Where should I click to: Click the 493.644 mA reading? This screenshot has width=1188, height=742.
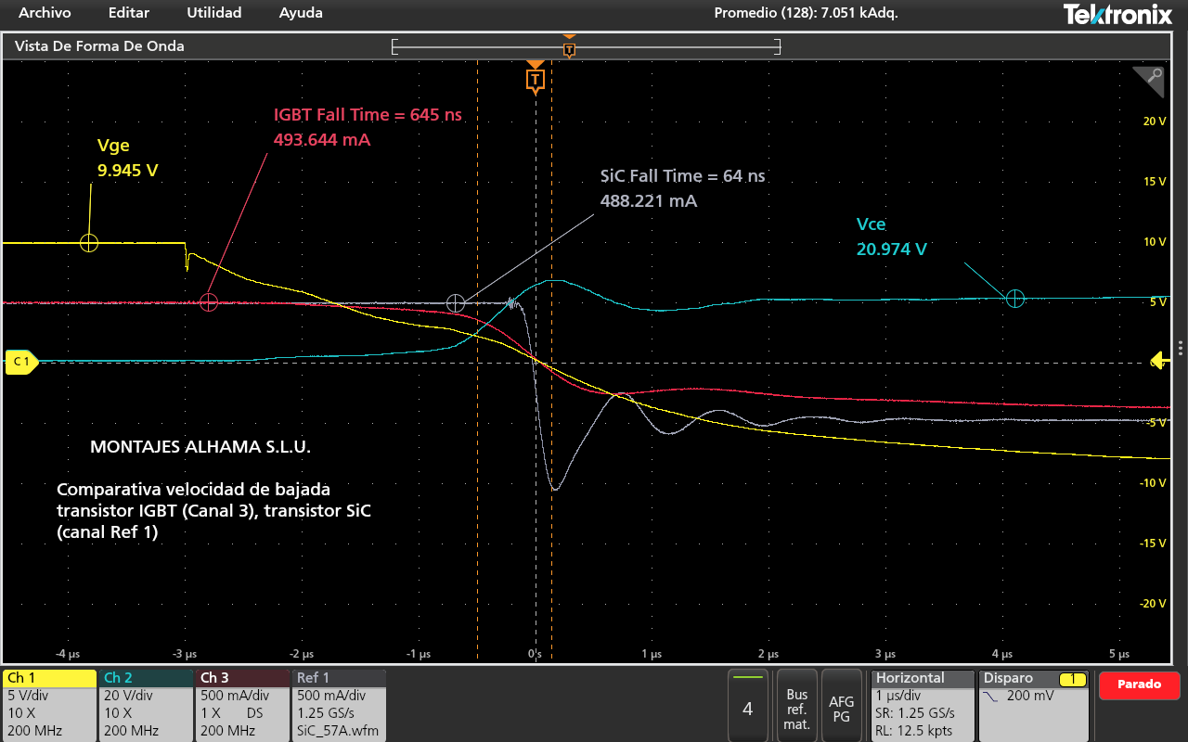point(322,140)
